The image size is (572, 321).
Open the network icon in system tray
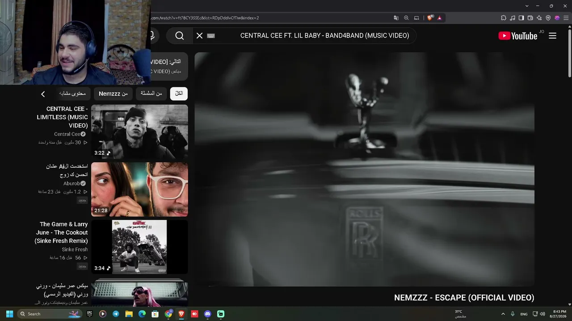click(x=535, y=314)
